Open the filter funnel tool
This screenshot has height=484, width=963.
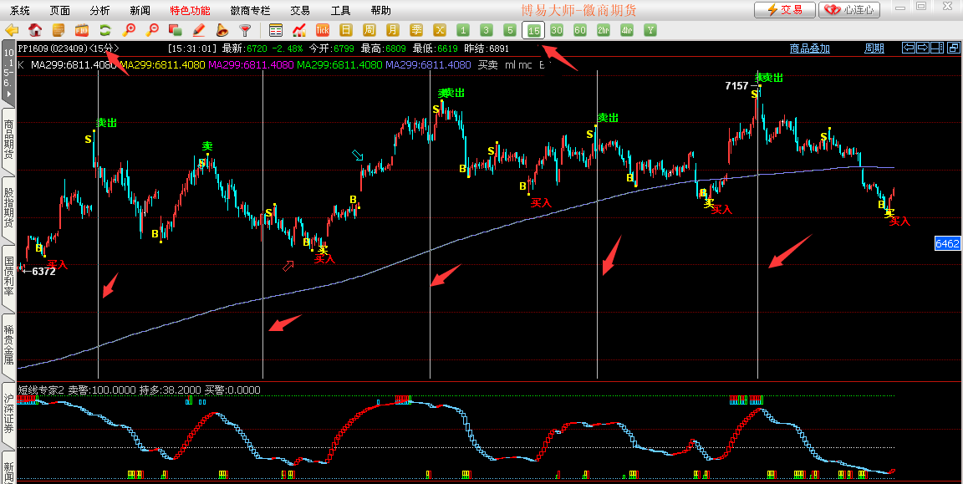pyautogui.click(x=245, y=30)
